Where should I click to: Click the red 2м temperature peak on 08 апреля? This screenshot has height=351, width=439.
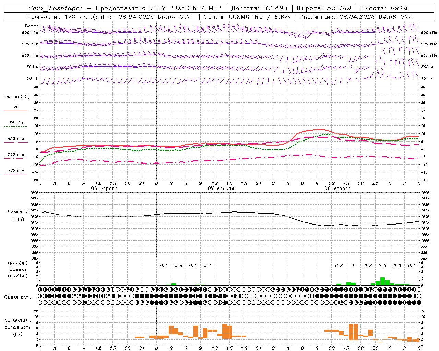point(320,129)
